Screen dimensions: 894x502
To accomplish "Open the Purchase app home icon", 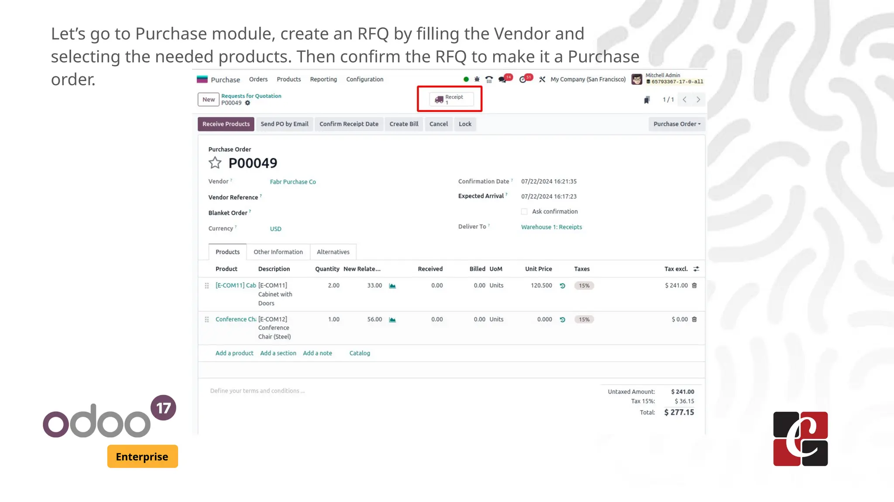I will (x=202, y=79).
